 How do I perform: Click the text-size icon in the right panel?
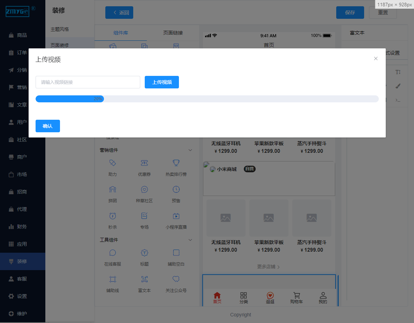coord(398,72)
